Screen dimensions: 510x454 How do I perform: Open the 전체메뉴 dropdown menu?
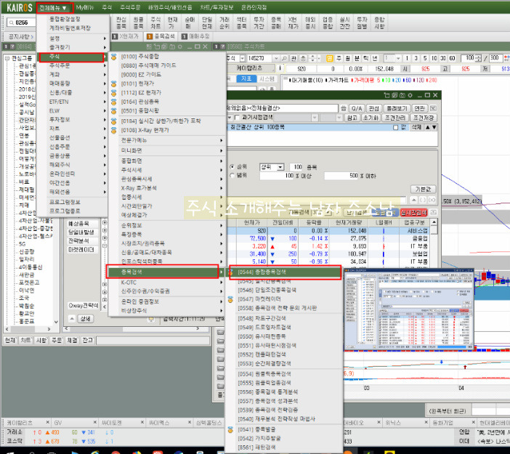[x=54, y=7]
